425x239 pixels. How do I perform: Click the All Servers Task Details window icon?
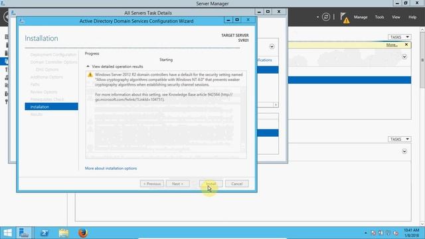(x=13, y=13)
